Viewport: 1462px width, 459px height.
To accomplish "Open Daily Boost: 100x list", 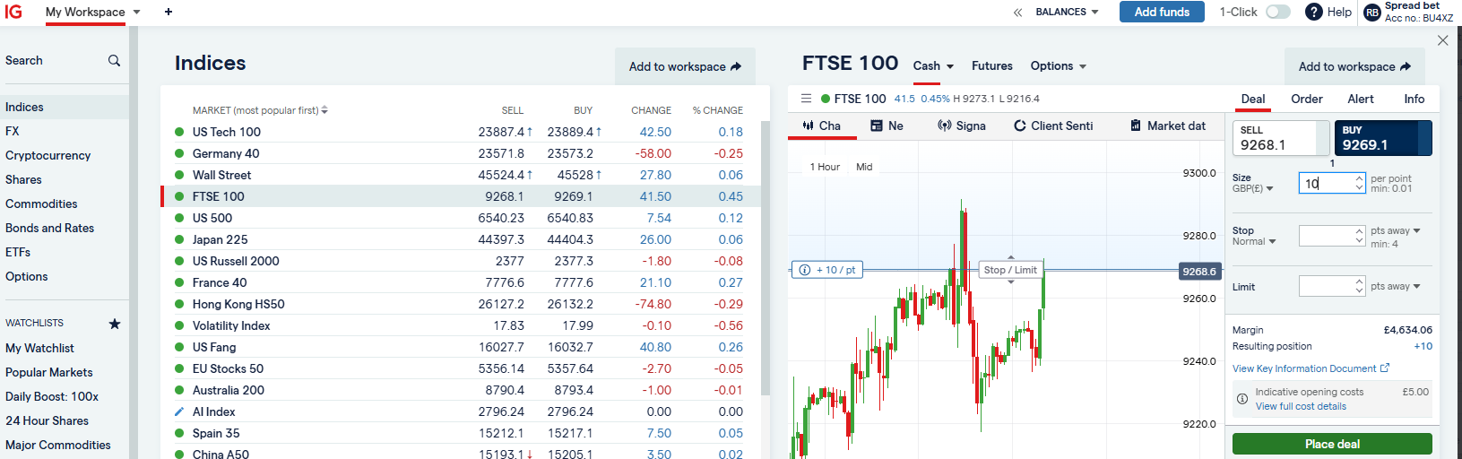I will click(x=52, y=396).
